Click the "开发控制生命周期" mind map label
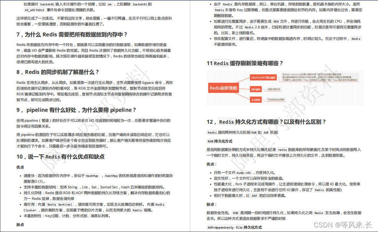Image resolution: width=378 pixels, height=232 pixels. (x=275, y=100)
